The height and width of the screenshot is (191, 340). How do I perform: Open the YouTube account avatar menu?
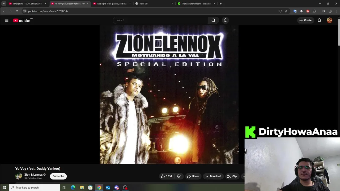coord(329,20)
